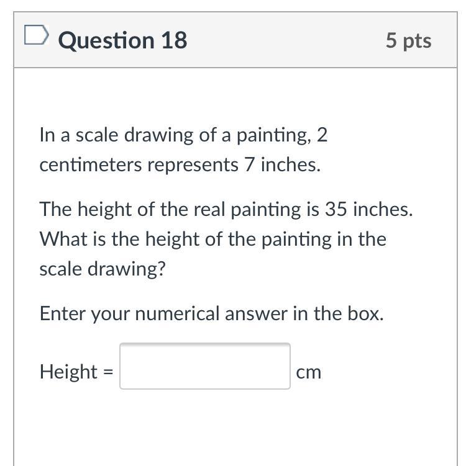This screenshot has height=466, width=466.
Task: Click the cm unit label
Action: pos(309,372)
